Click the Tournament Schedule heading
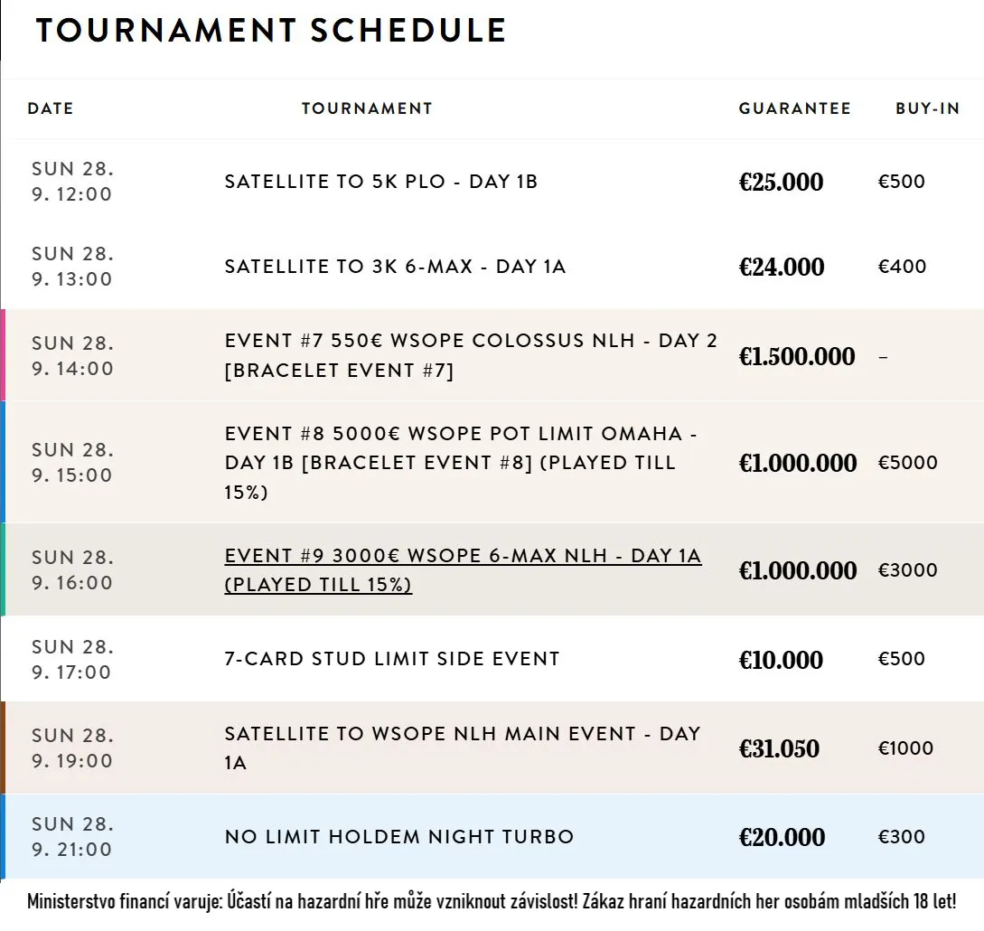This screenshot has width=984, height=931. point(270,30)
